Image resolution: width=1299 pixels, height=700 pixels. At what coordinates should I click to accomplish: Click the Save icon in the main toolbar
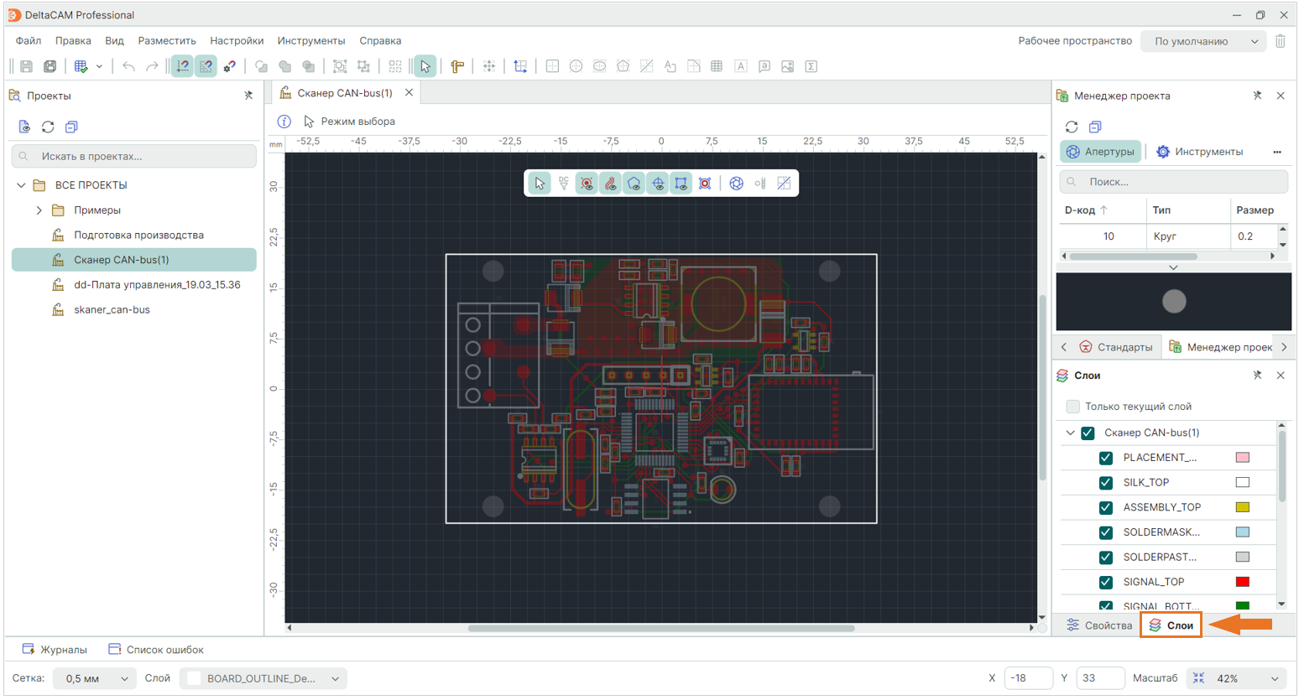(x=27, y=66)
